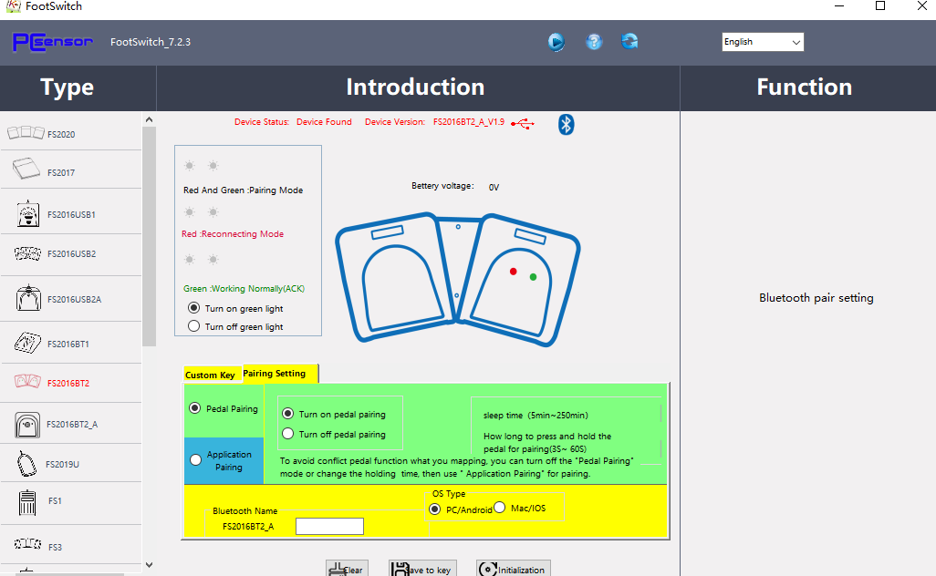The width and height of the screenshot is (936, 576).
Task: Select the Pedal Pairing radio button
Action: 194,408
